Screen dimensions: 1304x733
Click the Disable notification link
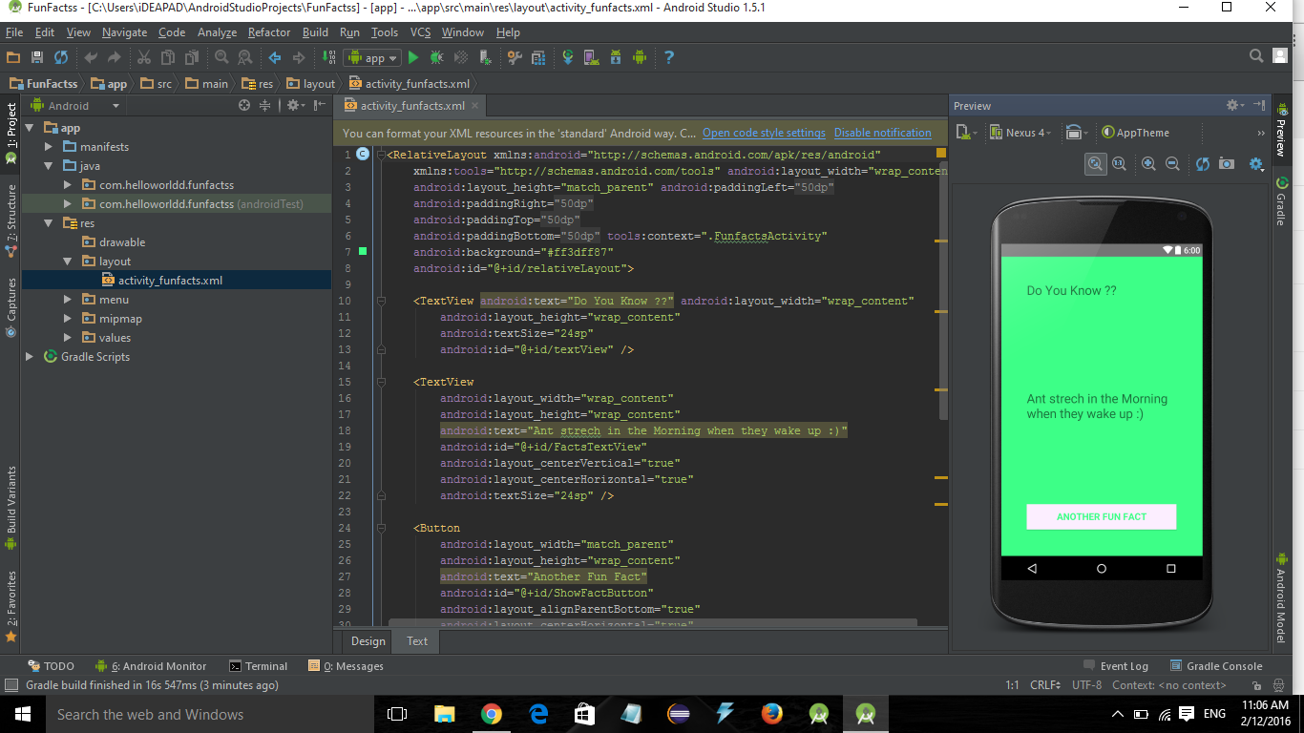coord(883,133)
